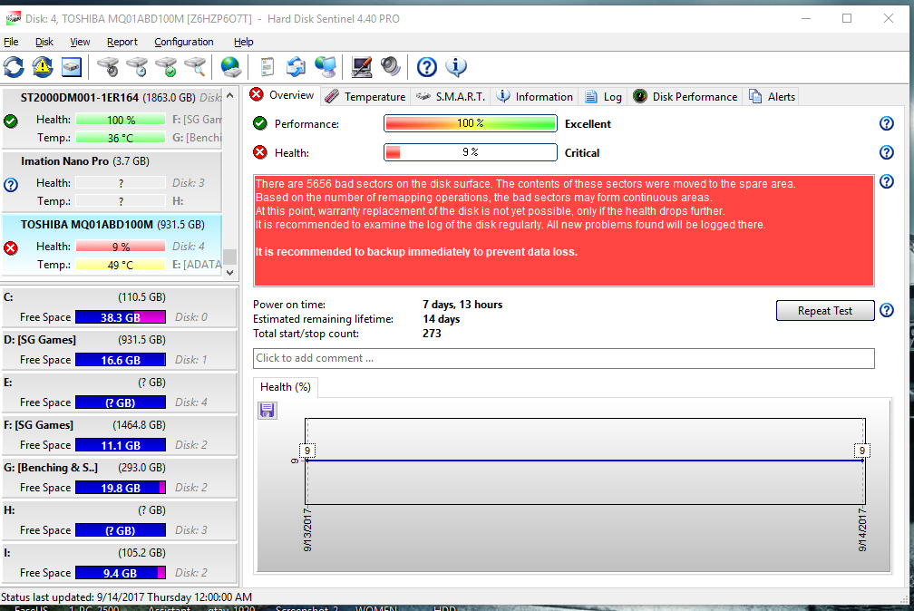
Task: Select the Imation Nano Pro disk entry
Action: coord(112,182)
